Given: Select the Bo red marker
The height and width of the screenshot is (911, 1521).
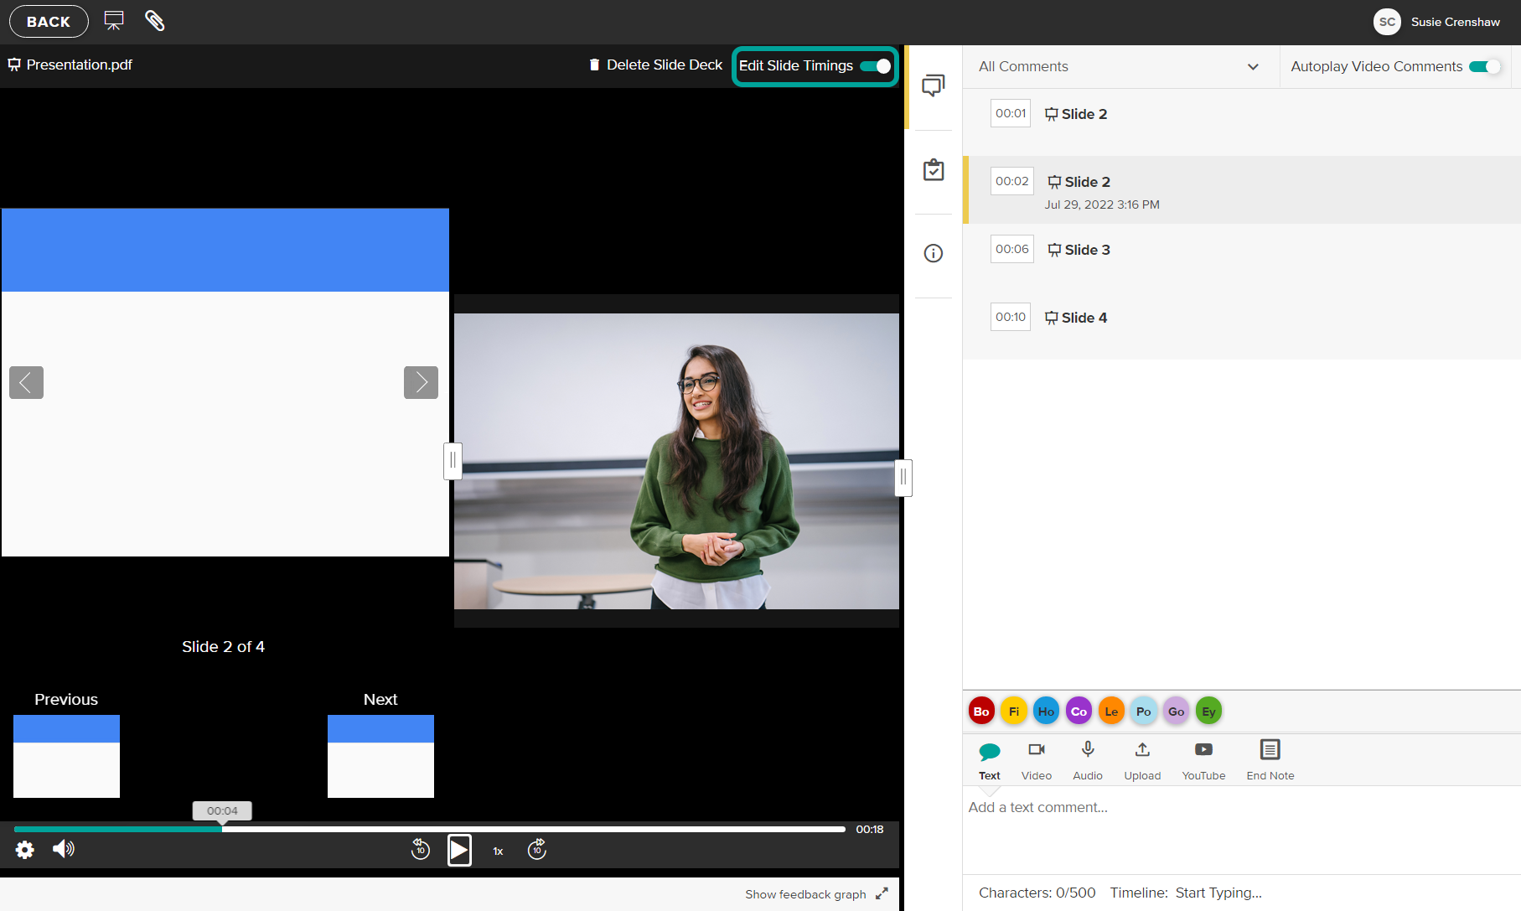Looking at the screenshot, I should click(x=981, y=711).
